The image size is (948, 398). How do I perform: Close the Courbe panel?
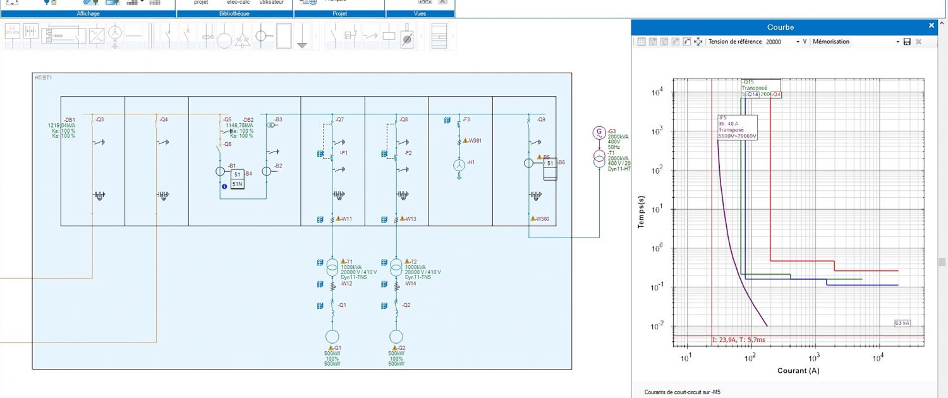pyautogui.click(x=931, y=26)
